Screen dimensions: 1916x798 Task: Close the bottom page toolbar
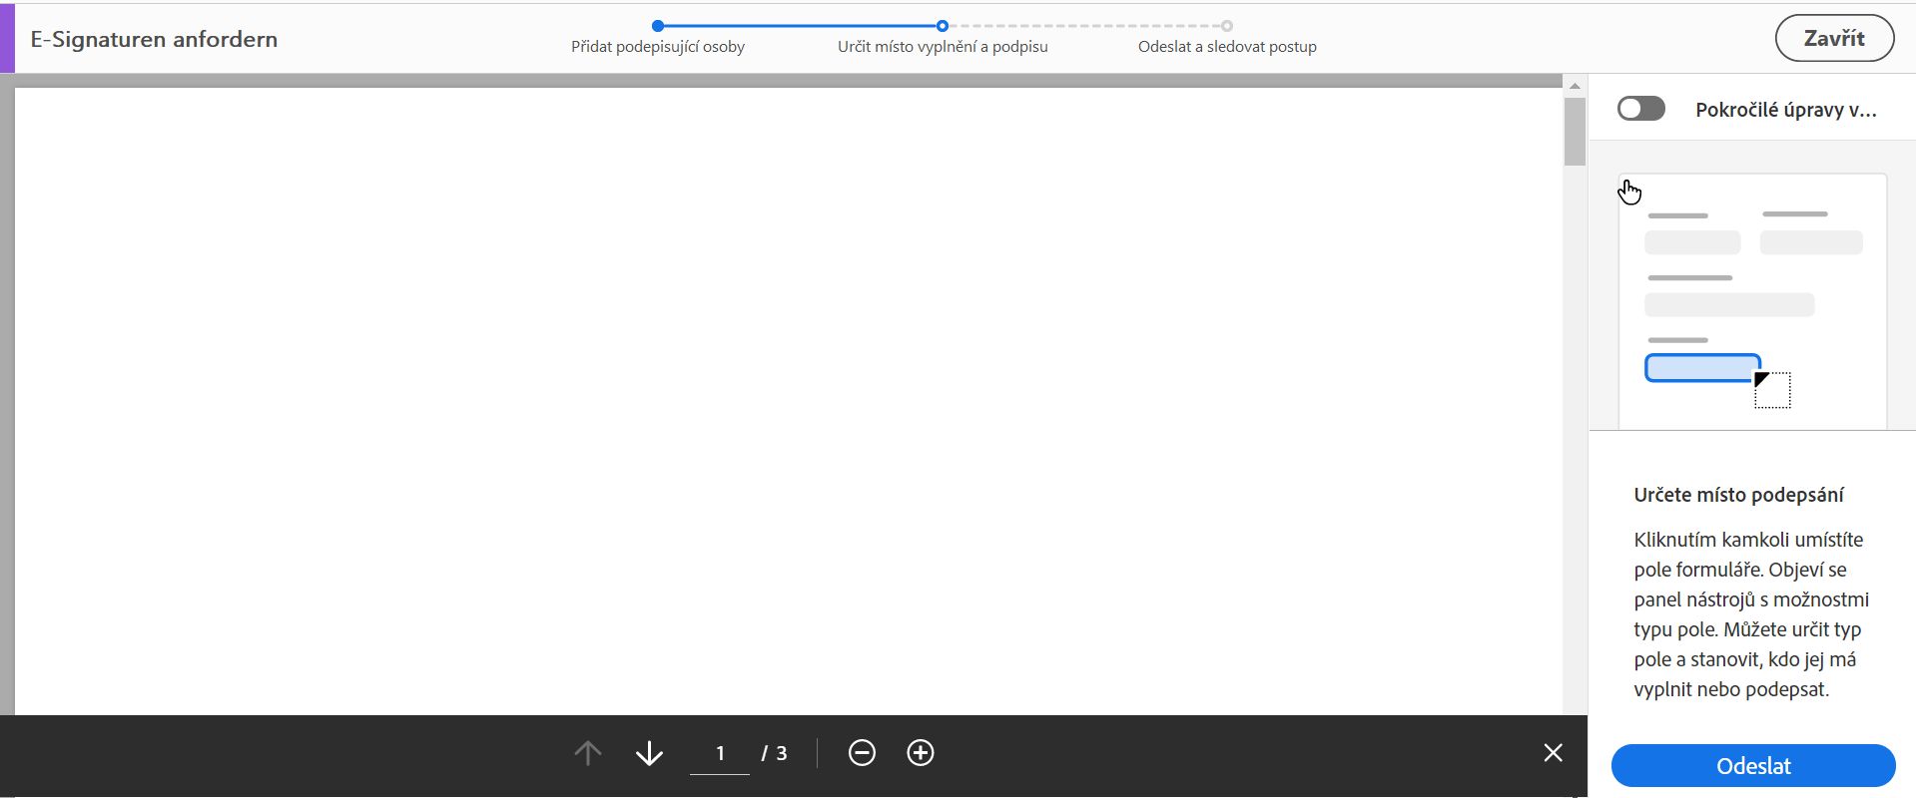coord(1553,753)
